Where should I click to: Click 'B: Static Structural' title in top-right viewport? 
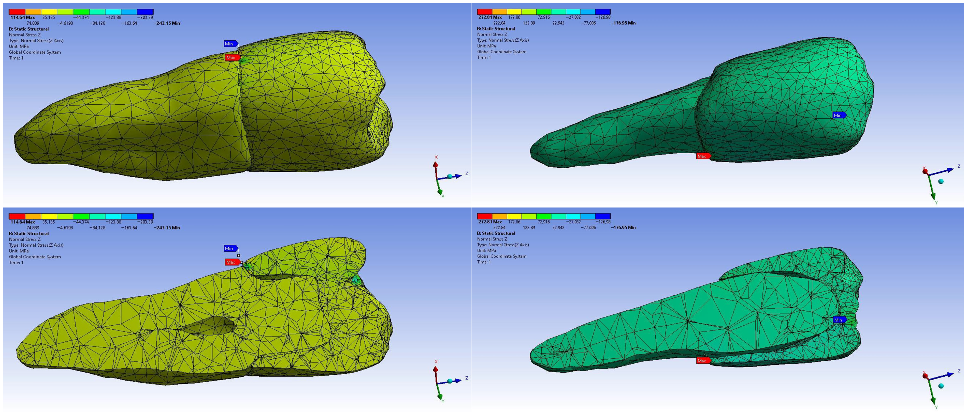(x=496, y=28)
